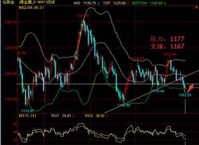Click the 1232.40 high price label

pyautogui.click(x=169, y=54)
